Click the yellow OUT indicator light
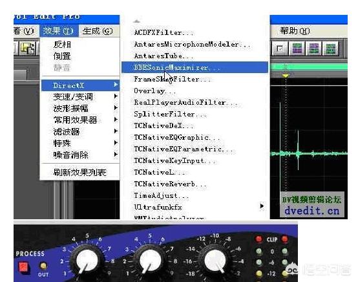This screenshot has height=282, width=358. [43, 266]
